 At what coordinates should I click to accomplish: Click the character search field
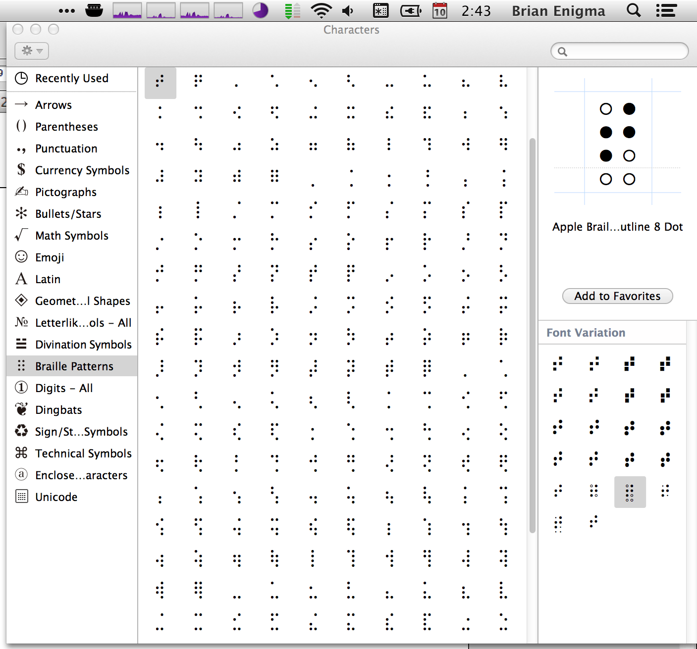(x=619, y=51)
